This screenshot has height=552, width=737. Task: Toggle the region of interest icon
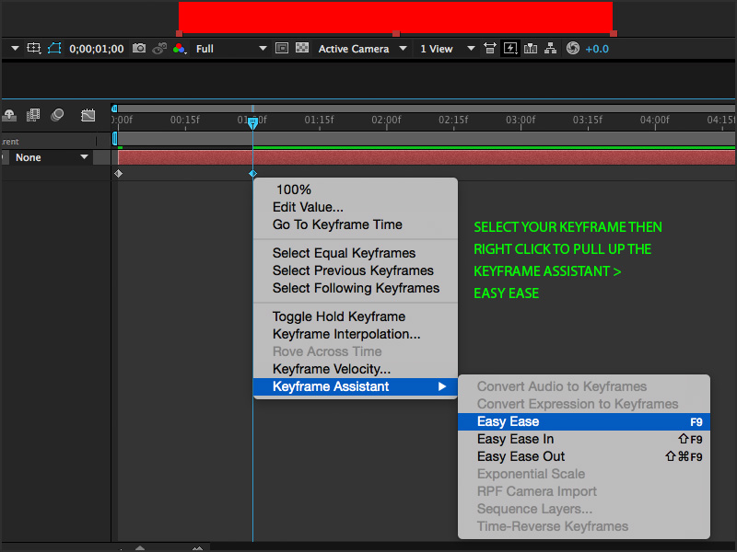click(34, 48)
